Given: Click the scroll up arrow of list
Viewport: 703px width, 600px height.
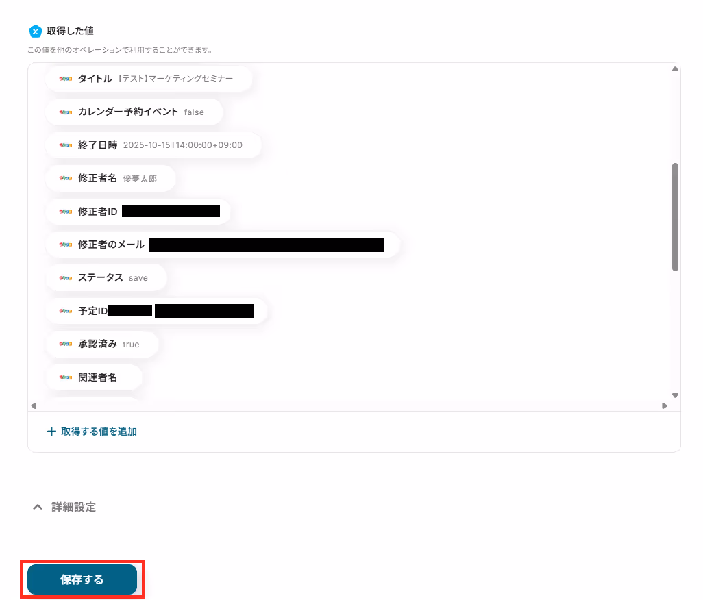Looking at the screenshot, I should point(675,69).
